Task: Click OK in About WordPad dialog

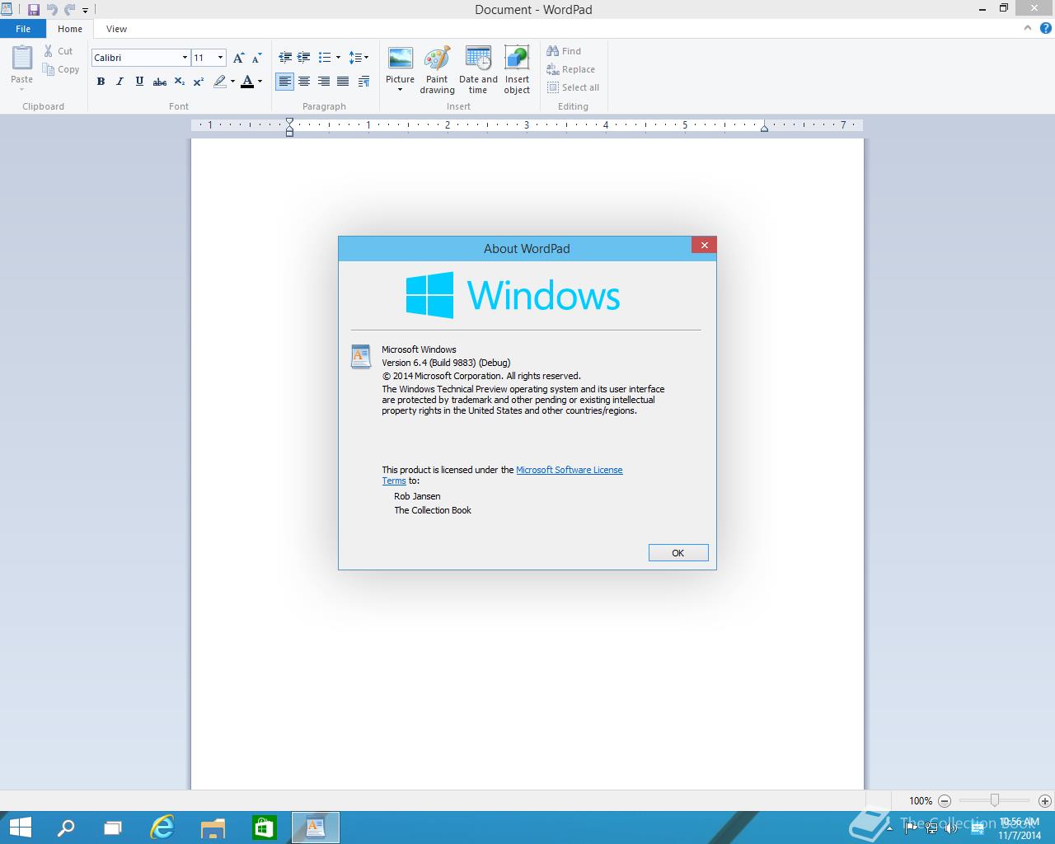Action: point(678,553)
